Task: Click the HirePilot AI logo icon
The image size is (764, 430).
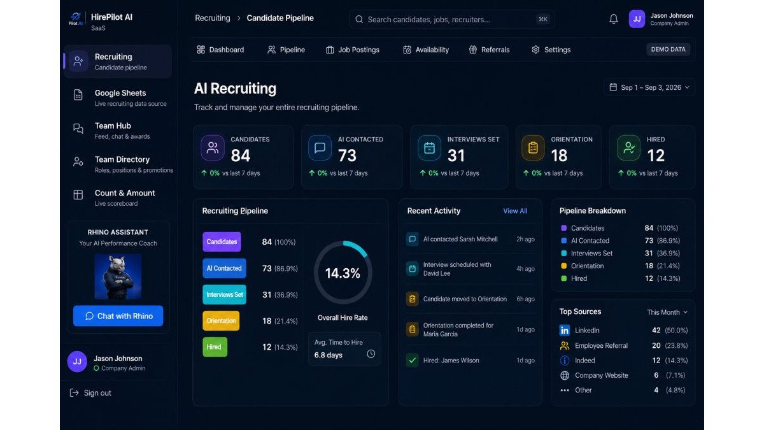Action: 76,18
